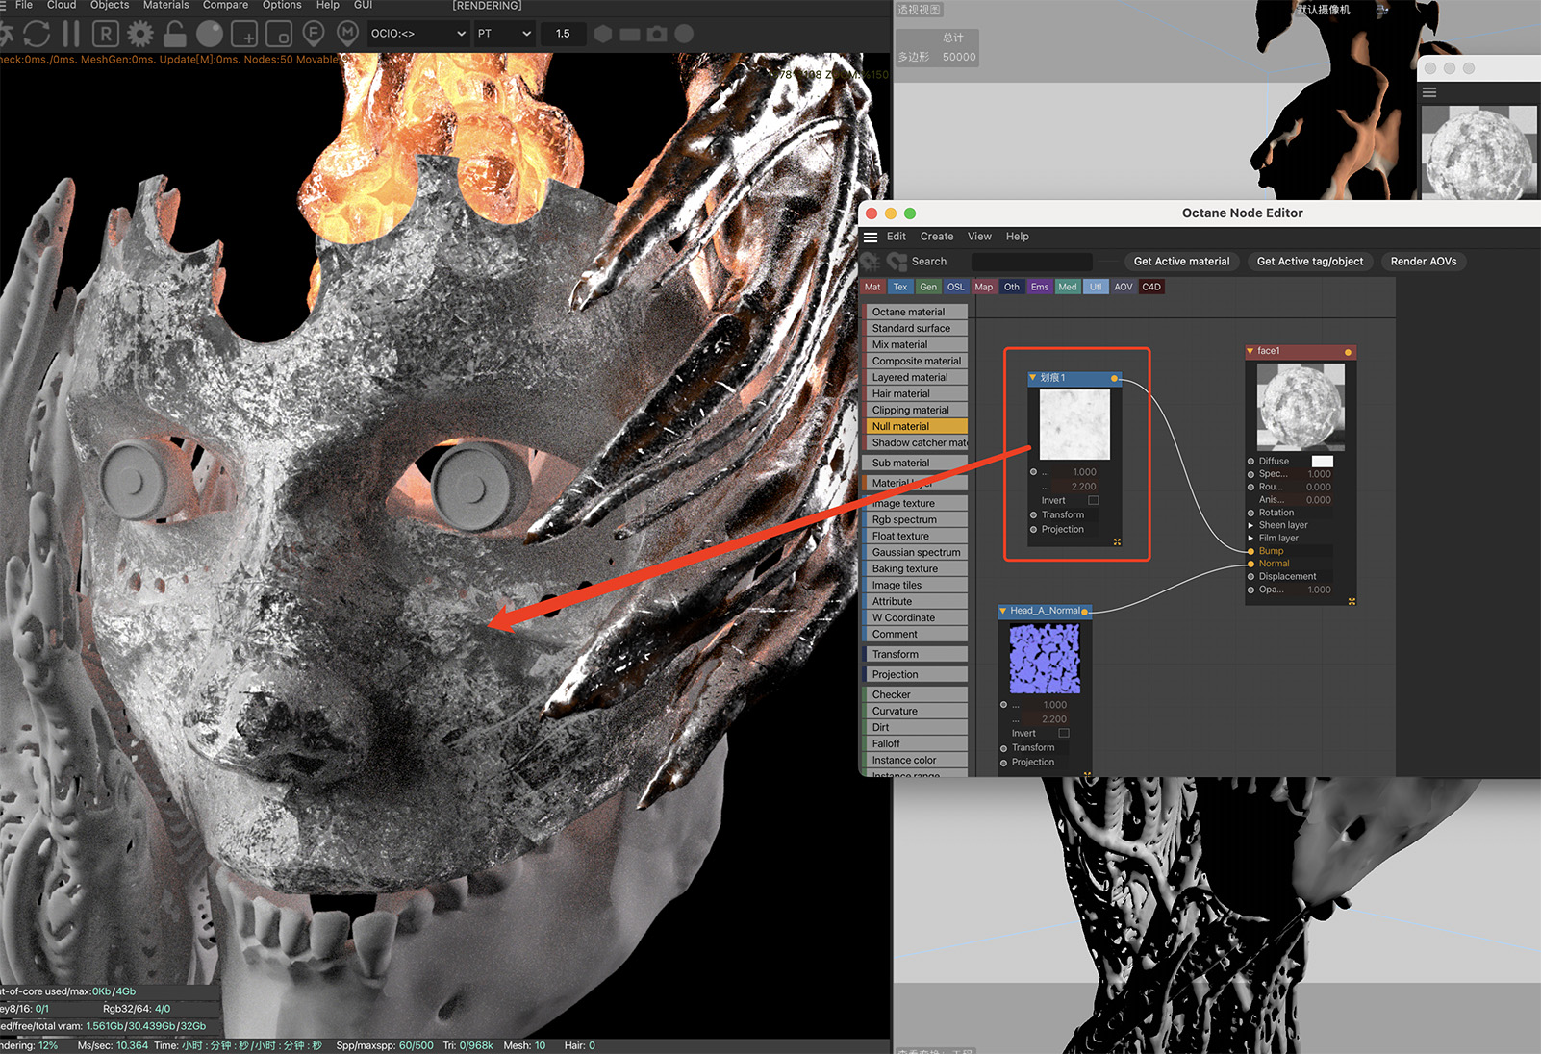Click the render region R icon
The width and height of the screenshot is (1541, 1054).
[x=106, y=34]
